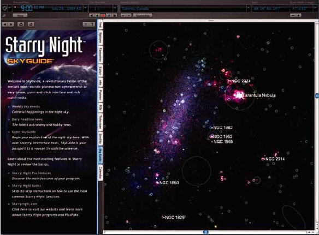Select the NGC 2014 object label
Image resolution: width=319 pixels, height=235 pixels.
coord(275,159)
